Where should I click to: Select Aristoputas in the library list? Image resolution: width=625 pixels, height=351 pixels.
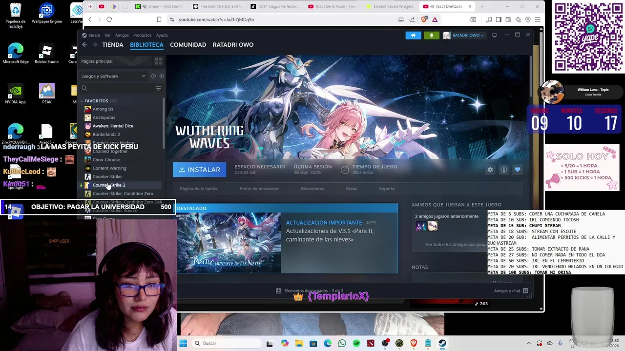click(x=104, y=117)
